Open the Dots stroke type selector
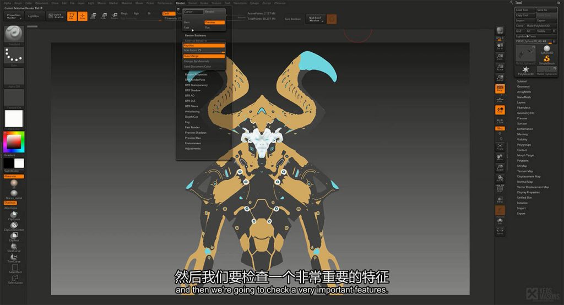Screen dimensions: 564x305 [14, 57]
